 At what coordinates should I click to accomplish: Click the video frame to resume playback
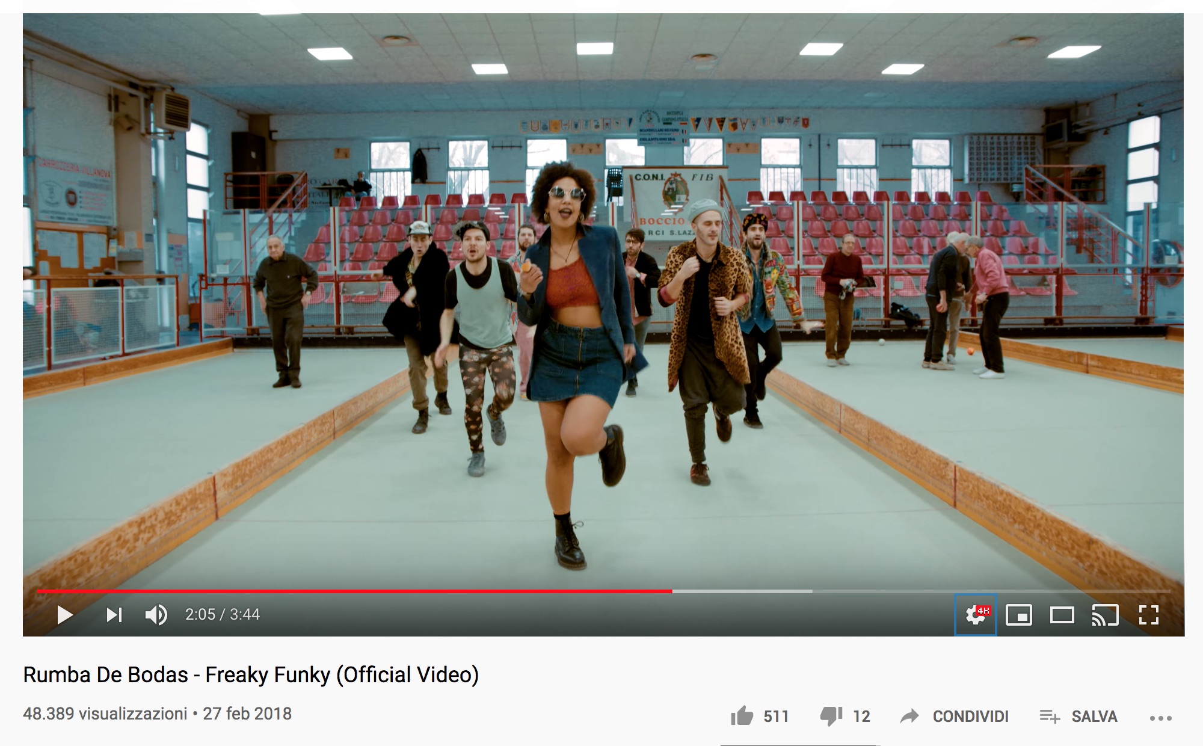[x=603, y=301]
